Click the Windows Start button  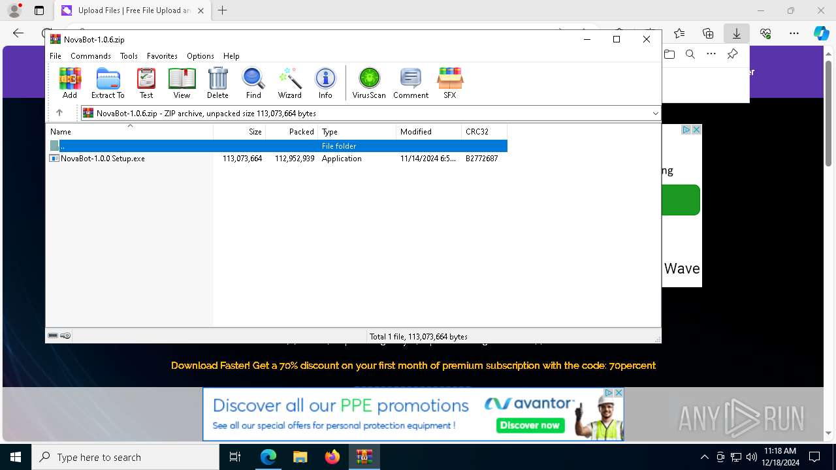pyautogui.click(x=16, y=457)
